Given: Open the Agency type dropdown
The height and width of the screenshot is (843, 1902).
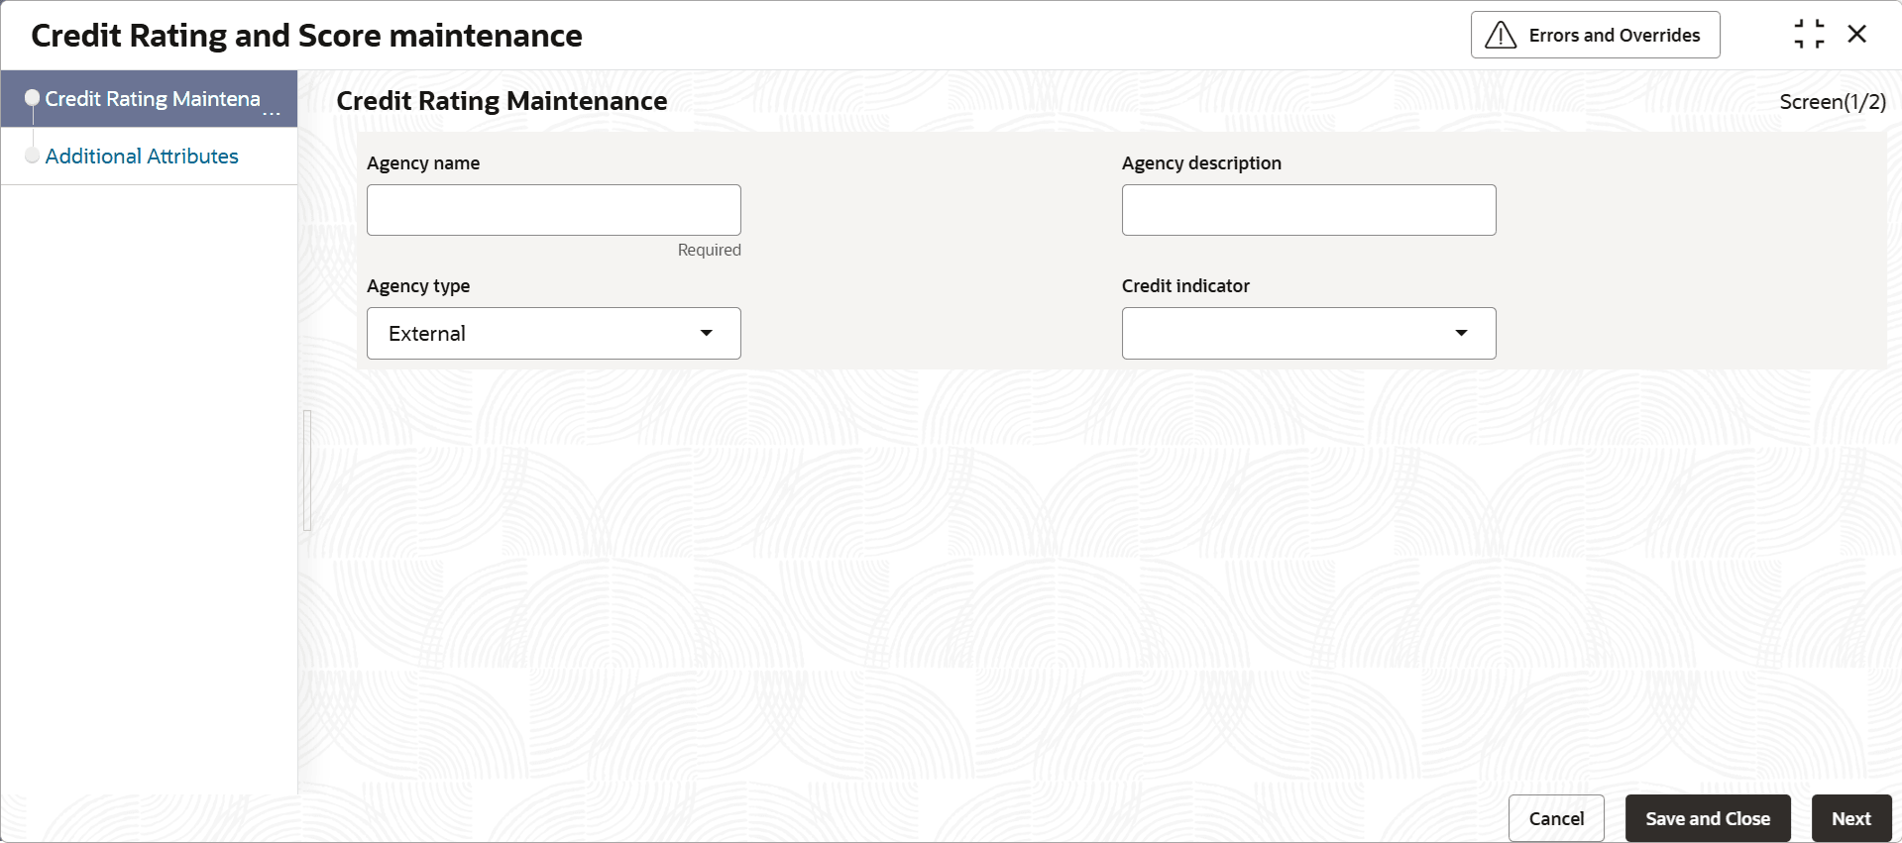Looking at the screenshot, I should [554, 333].
